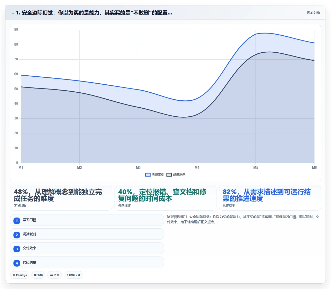
Task: Click the number 3 badge for 交付效率
Action: [17, 249]
